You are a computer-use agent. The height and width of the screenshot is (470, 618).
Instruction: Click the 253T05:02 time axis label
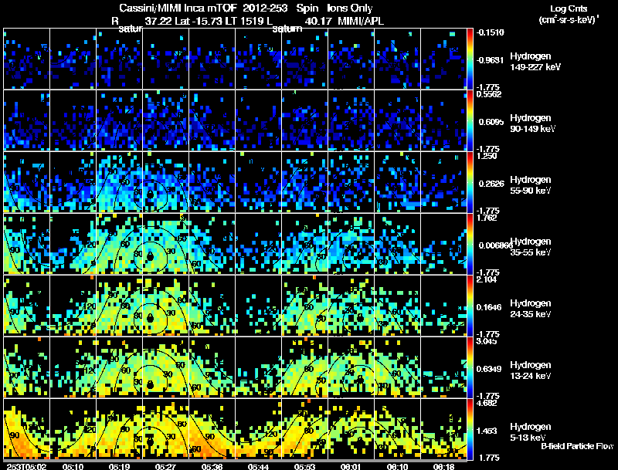(26, 466)
